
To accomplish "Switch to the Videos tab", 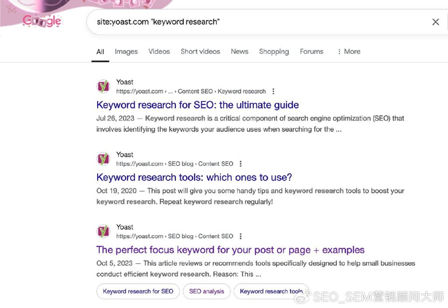I will [159, 51].
